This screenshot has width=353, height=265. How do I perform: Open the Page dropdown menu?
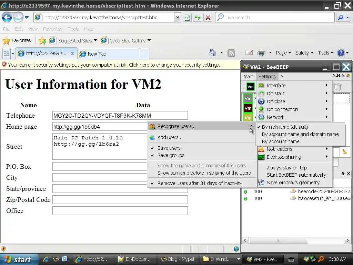coord(283,53)
